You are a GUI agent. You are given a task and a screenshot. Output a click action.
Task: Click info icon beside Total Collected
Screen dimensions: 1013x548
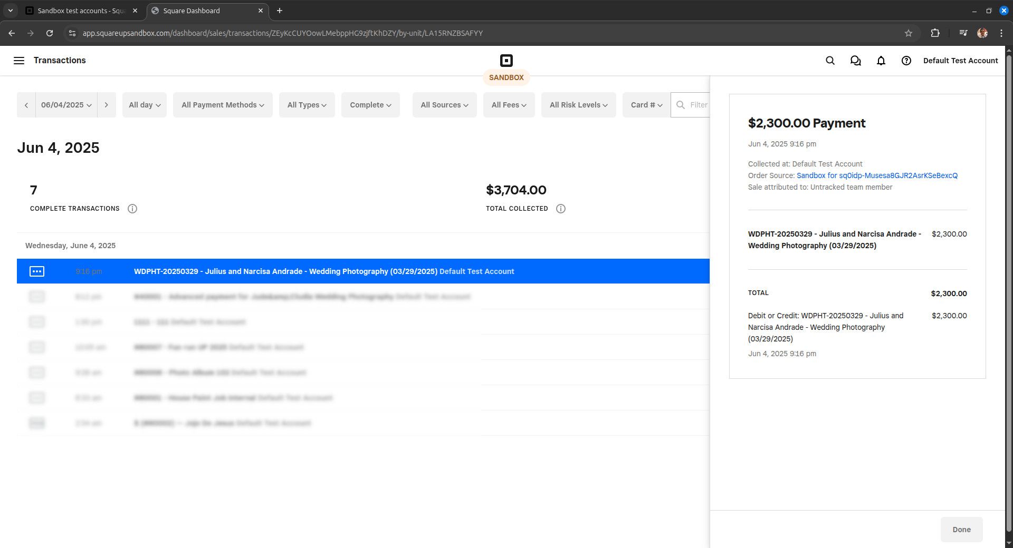point(561,209)
